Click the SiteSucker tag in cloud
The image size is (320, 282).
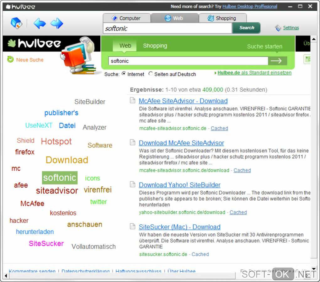(x=46, y=244)
